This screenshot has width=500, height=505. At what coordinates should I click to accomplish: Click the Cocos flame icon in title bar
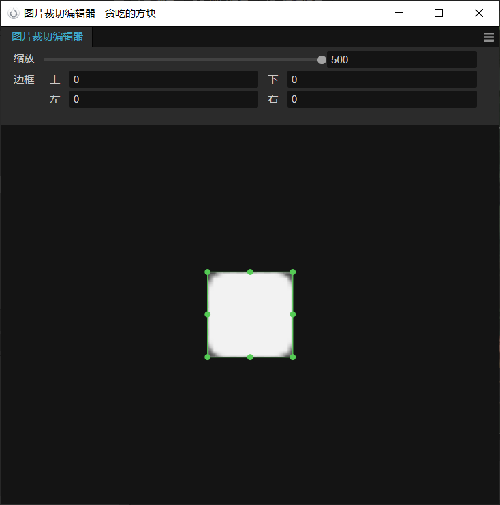click(x=13, y=13)
